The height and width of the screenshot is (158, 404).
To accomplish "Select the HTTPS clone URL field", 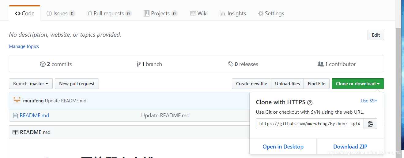I will point(310,124).
